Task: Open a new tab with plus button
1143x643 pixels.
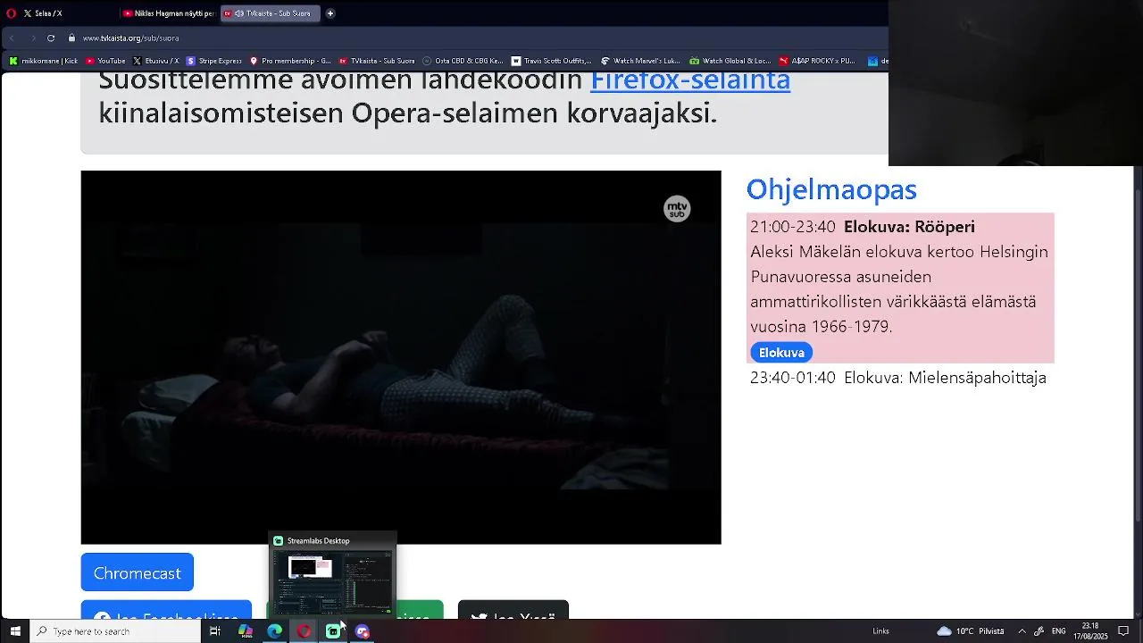Action: [x=330, y=13]
